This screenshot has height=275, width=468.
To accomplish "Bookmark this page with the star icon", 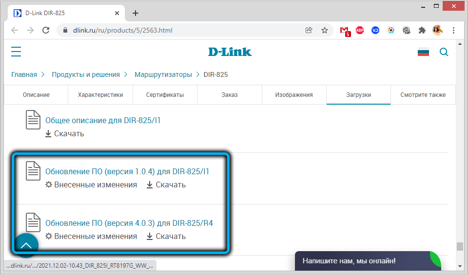I will (325, 30).
